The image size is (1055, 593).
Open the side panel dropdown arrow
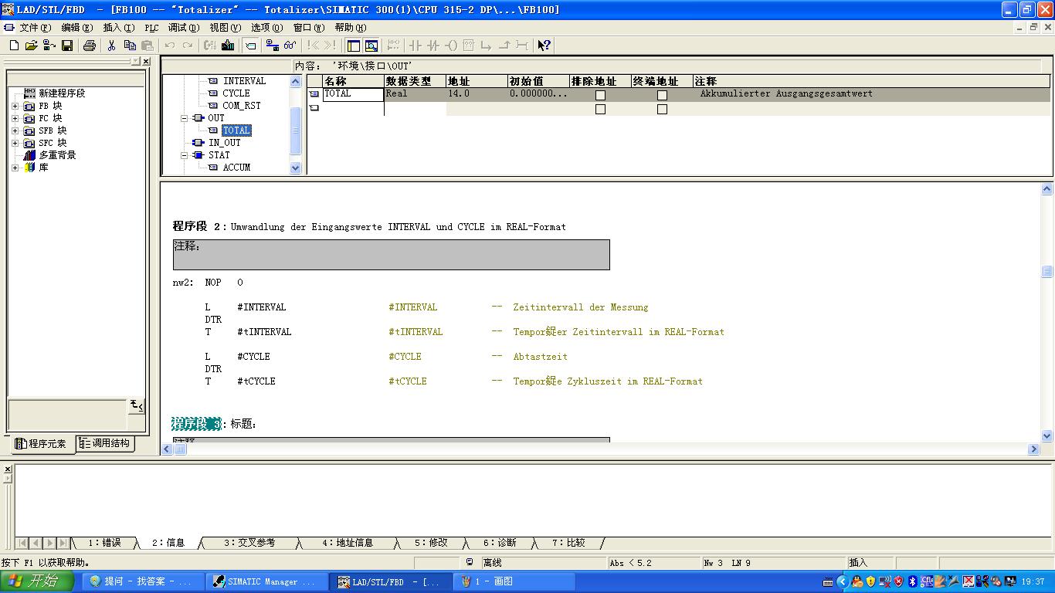point(135,61)
